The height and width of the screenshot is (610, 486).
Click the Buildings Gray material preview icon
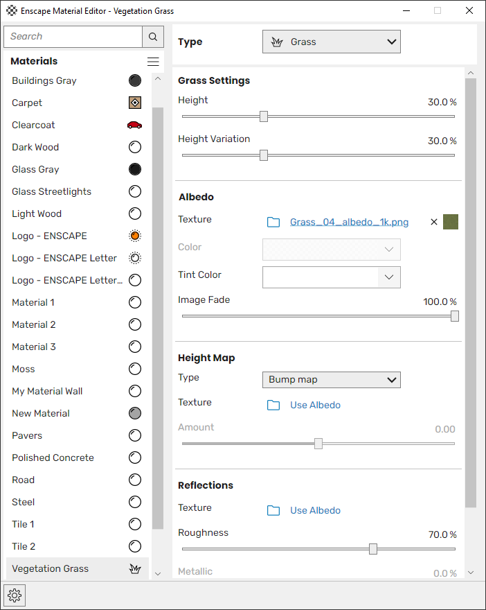135,80
